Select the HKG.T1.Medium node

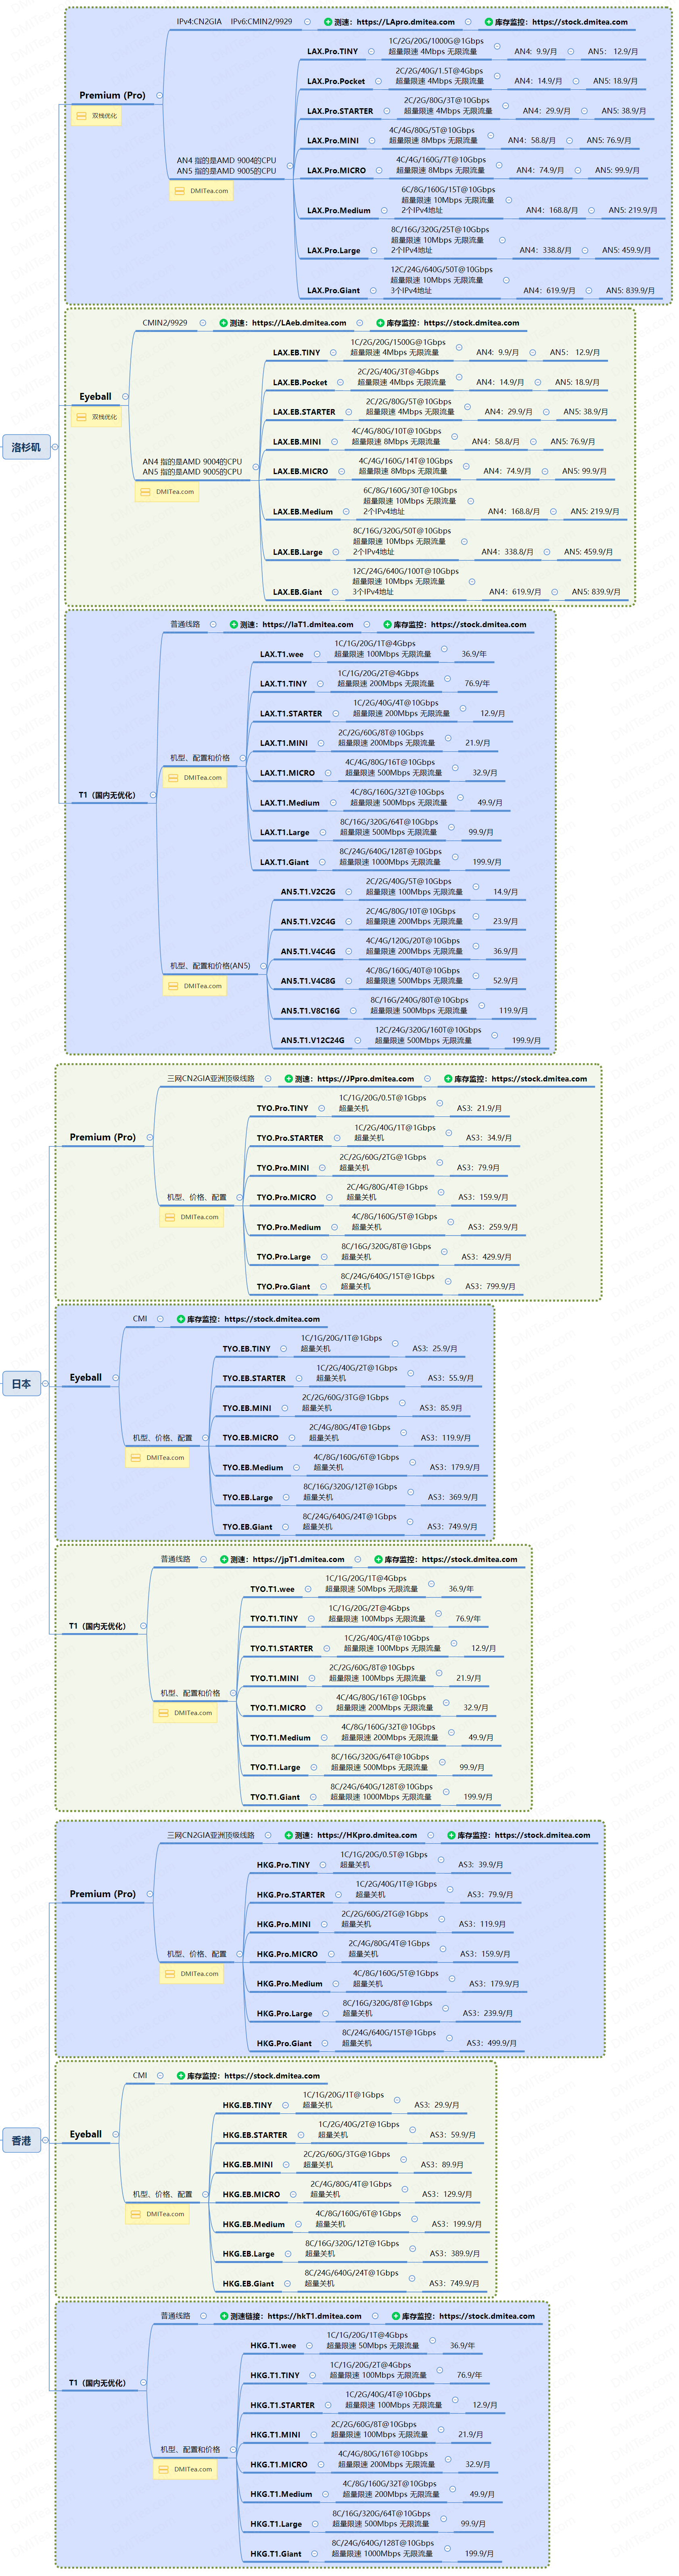[x=282, y=2494]
